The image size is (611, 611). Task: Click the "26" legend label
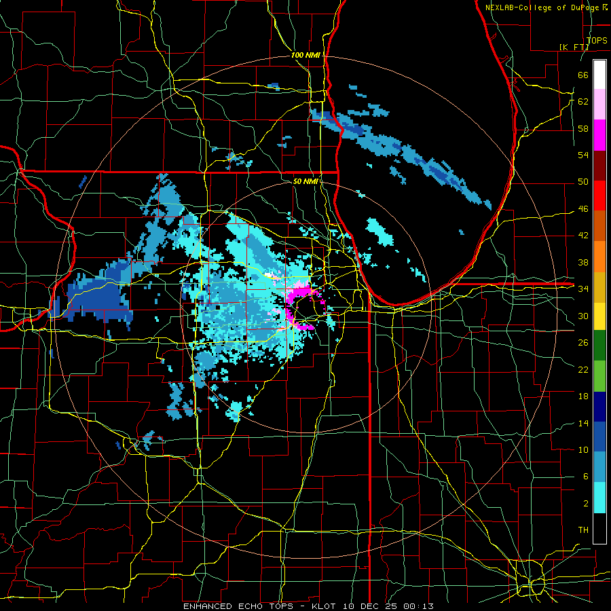[583, 343]
